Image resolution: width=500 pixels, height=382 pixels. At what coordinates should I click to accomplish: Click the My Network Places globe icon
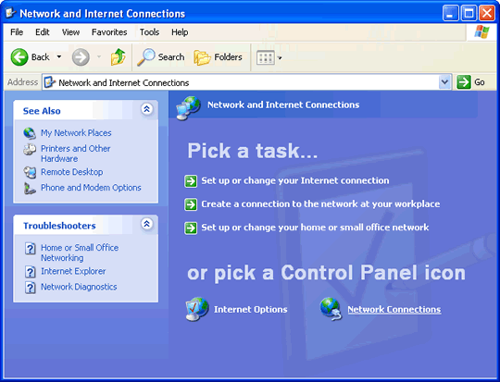30,133
